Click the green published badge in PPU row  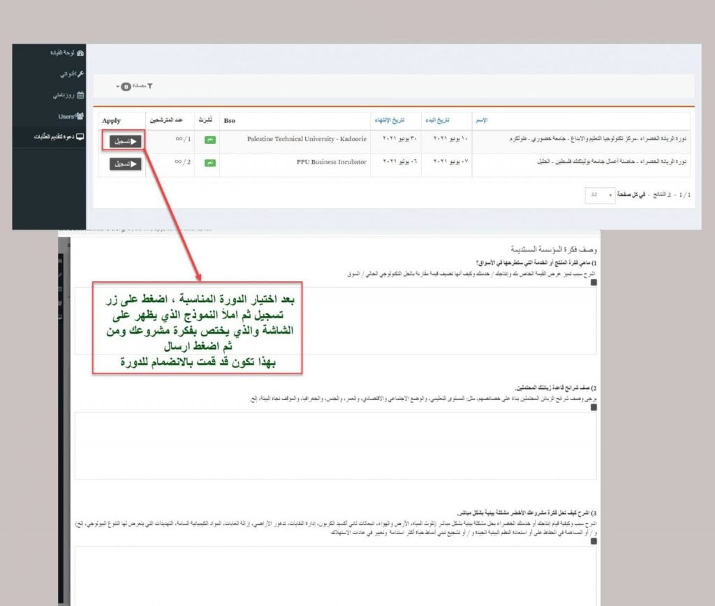210,163
